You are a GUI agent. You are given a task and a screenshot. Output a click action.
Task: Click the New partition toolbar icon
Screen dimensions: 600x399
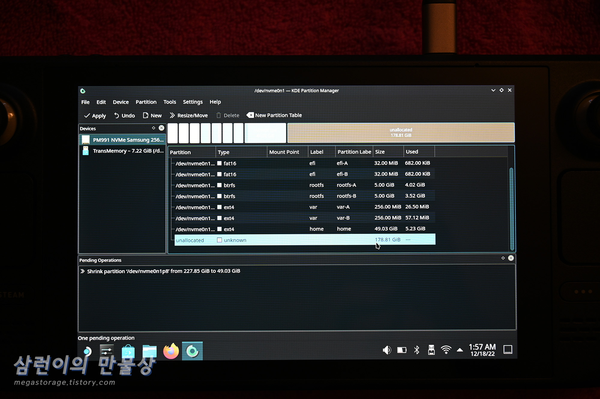coord(146,116)
